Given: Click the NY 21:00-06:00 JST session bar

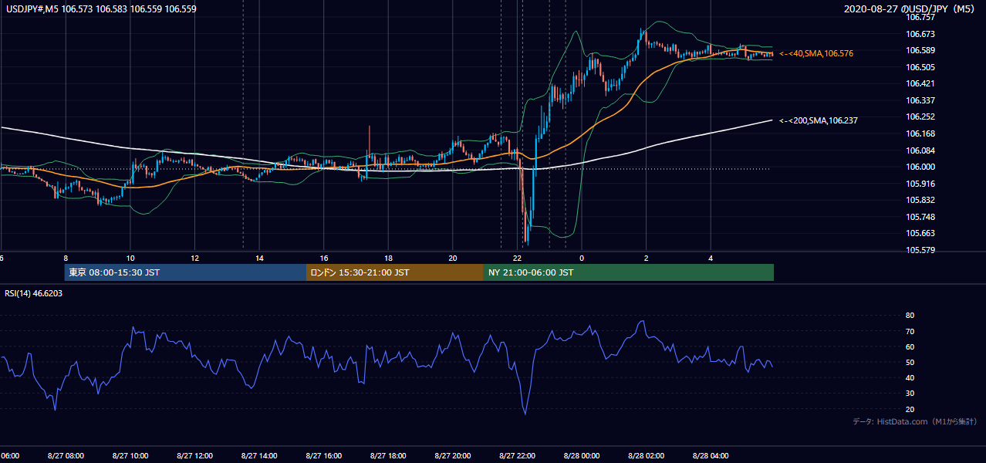Looking at the screenshot, I should pyautogui.click(x=629, y=272).
